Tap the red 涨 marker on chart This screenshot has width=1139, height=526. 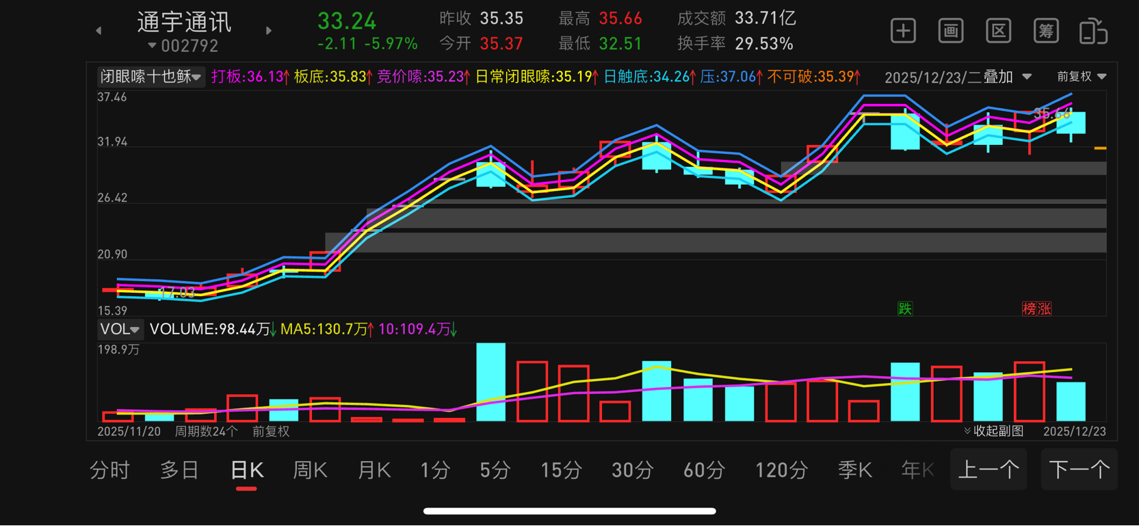[x=1044, y=308]
